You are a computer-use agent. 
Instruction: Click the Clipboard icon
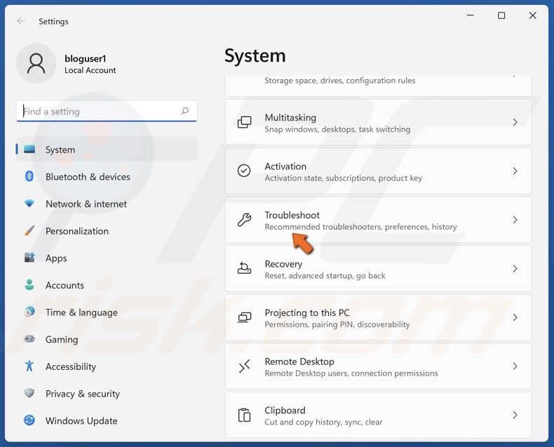(x=244, y=415)
